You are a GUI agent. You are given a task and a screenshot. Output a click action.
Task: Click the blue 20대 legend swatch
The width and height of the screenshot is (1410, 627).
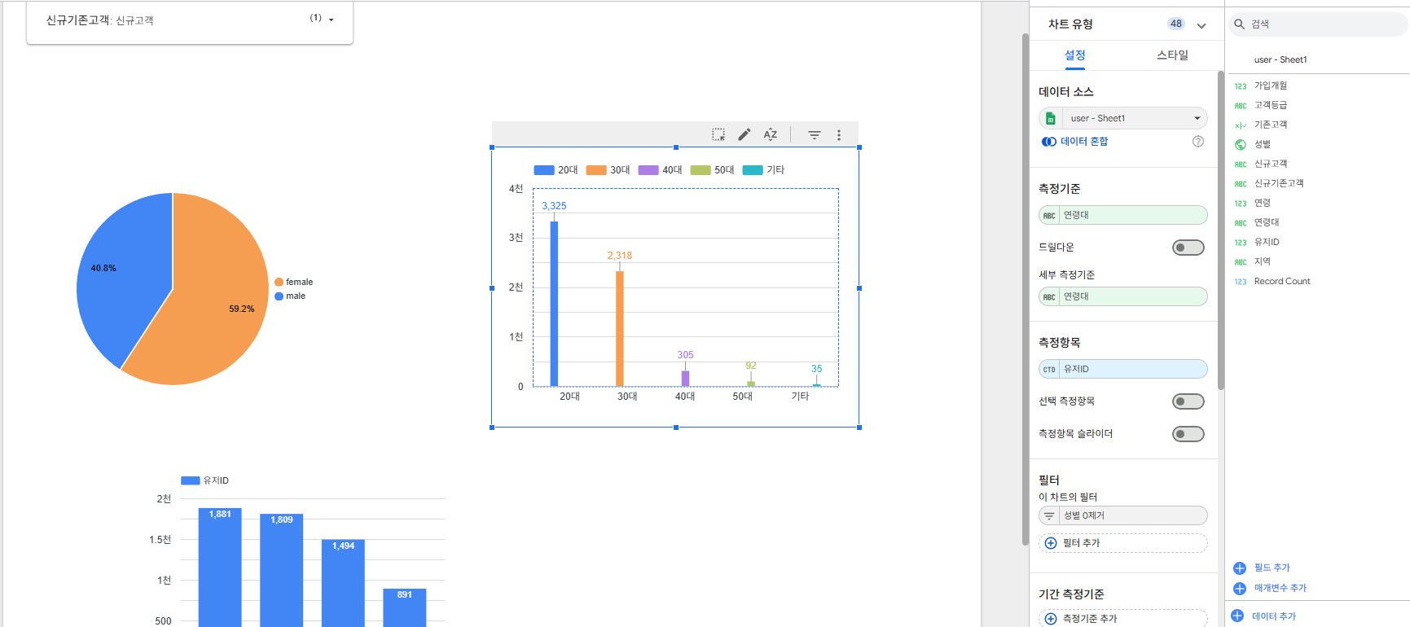544,170
